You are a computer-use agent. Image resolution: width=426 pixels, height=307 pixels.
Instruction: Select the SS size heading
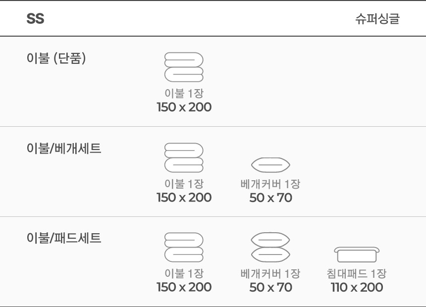pos(35,19)
